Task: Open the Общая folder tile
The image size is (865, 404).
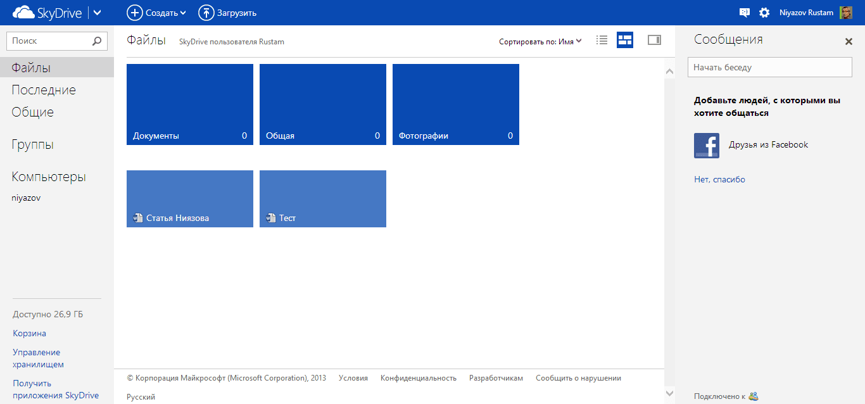Action: coord(323,104)
